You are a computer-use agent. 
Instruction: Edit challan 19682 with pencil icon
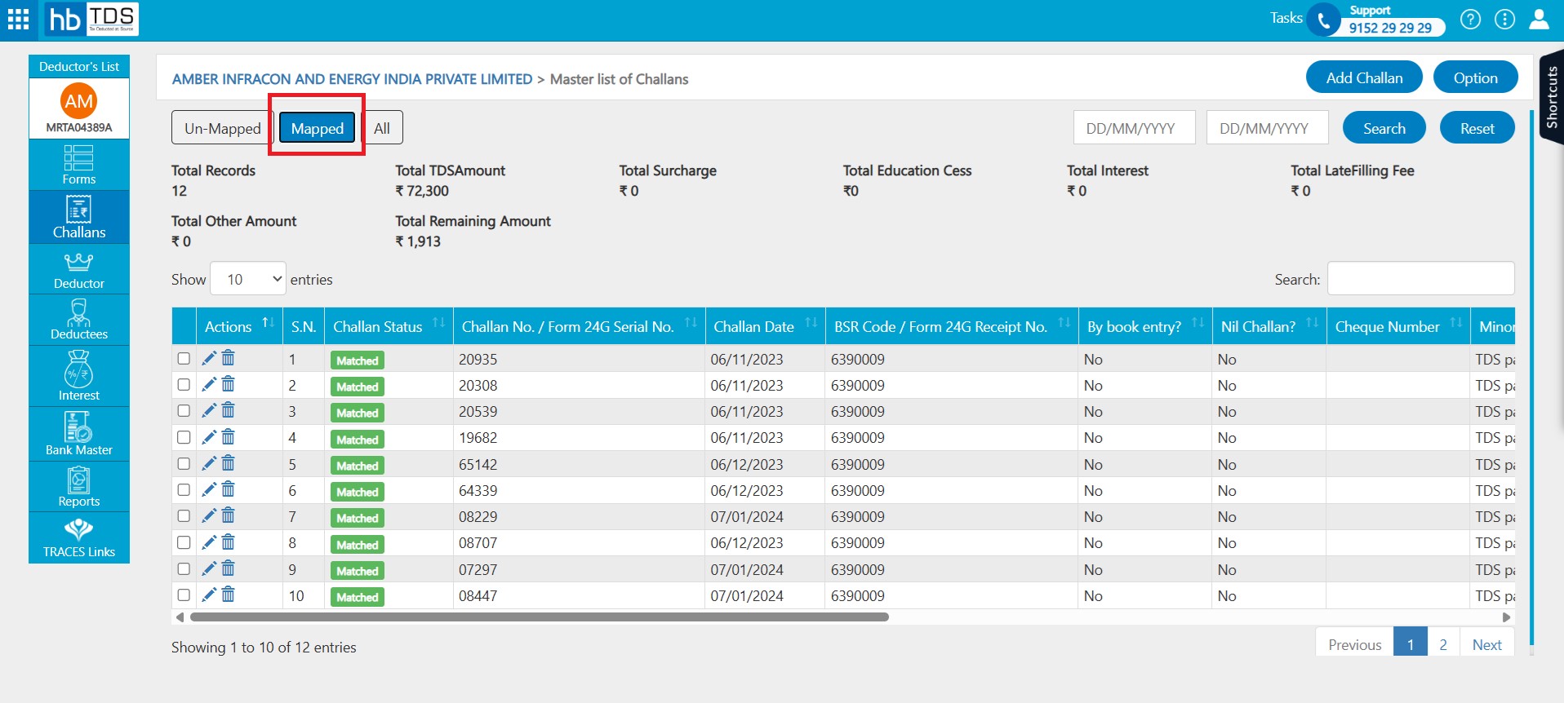tap(209, 436)
